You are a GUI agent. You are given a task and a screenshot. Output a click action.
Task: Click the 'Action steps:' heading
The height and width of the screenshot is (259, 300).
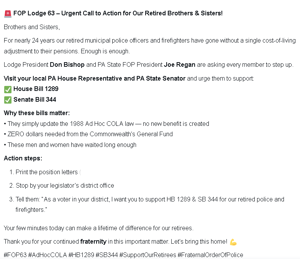tap(23, 158)
